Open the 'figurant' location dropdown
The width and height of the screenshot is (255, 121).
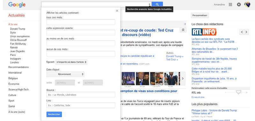[71, 62]
